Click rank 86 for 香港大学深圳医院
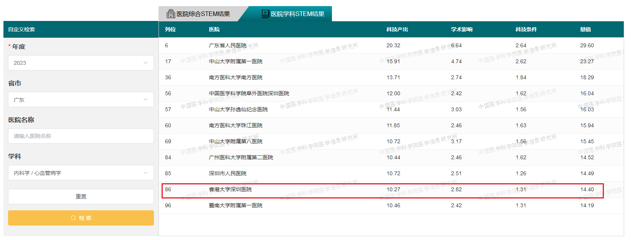 (168, 189)
